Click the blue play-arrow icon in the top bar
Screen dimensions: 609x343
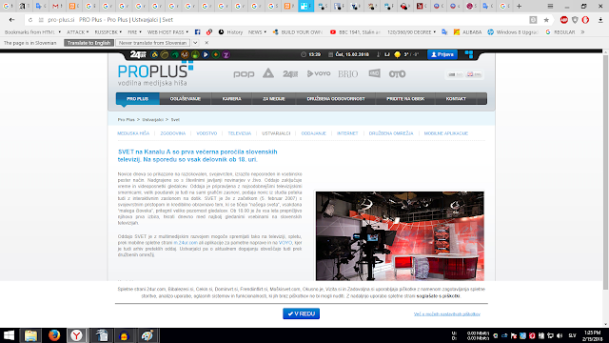(206, 55)
